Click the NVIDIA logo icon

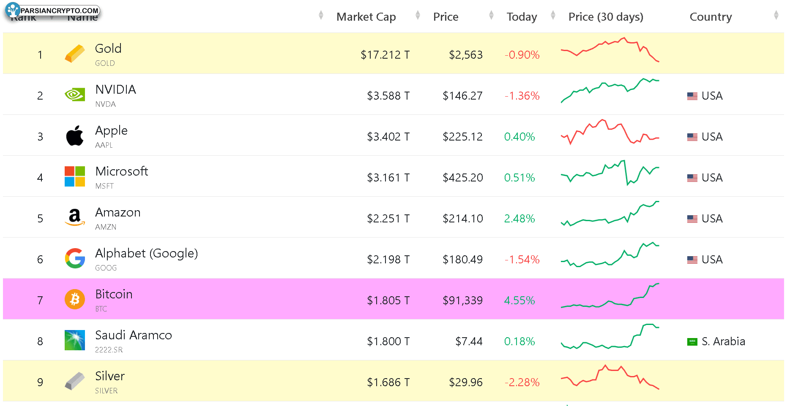pyautogui.click(x=75, y=95)
